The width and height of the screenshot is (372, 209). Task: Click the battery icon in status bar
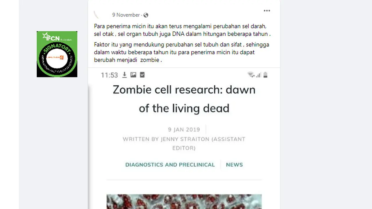[x=265, y=75]
